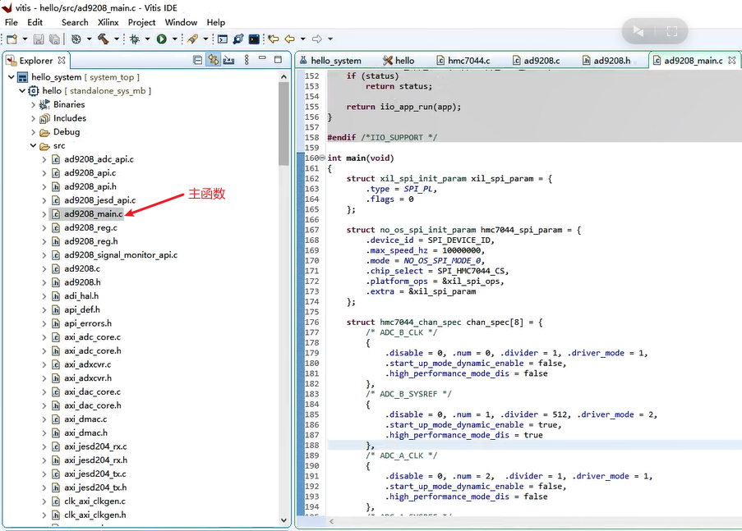The height and width of the screenshot is (531, 742).
Task: Open the Back history dropdown arrow
Action: 303,39
